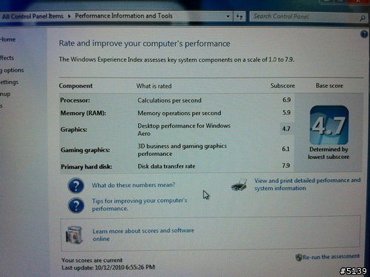Open the power settings sidebar link
Image resolution: width=370 pixels, height=277 pixels.
(x=9, y=82)
